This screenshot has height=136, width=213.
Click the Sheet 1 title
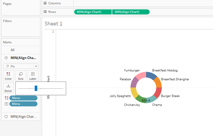[x=54, y=24]
